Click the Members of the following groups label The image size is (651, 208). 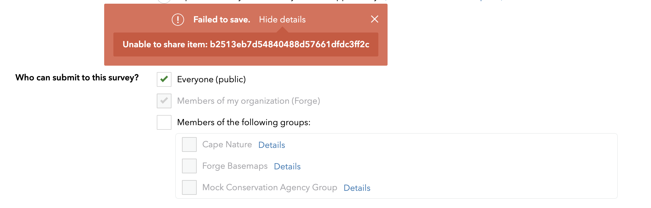pyautogui.click(x=244, y=122)
